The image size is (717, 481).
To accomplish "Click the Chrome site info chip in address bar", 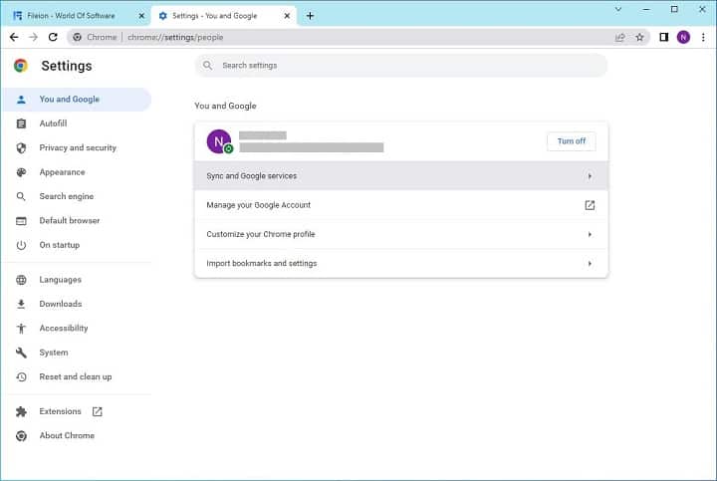I will click(x=96, y=37).
